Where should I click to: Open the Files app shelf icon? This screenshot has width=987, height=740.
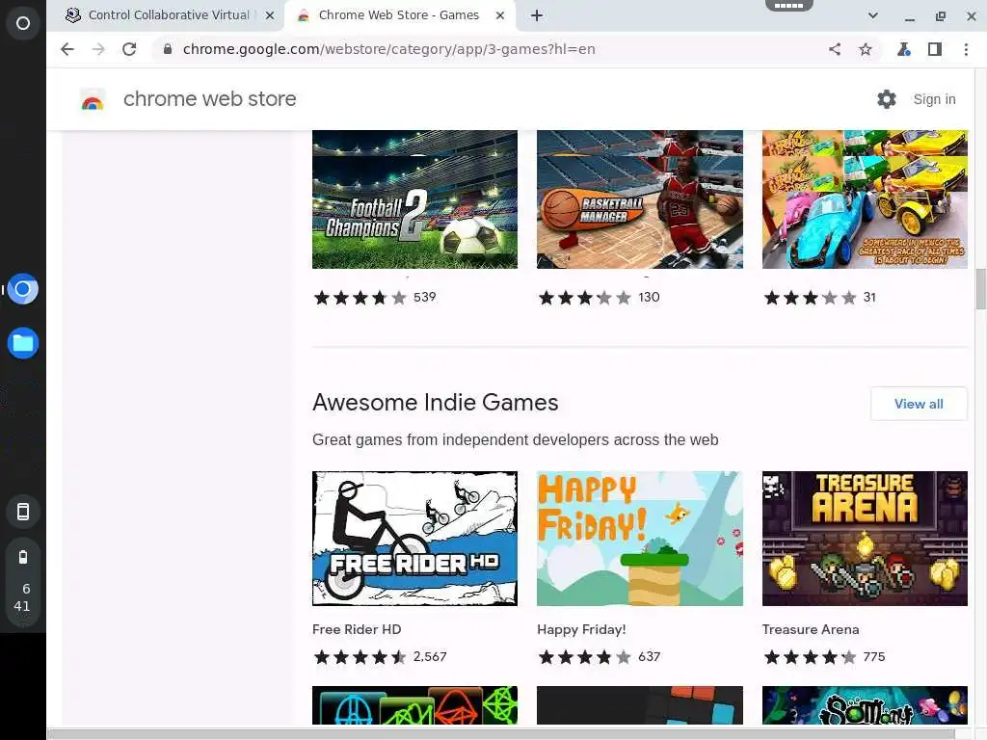[23, 343]
